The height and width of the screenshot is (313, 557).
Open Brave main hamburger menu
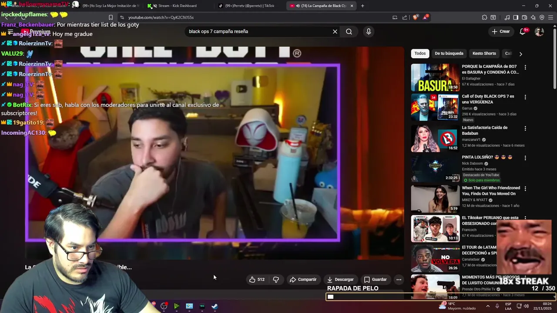click(x=550, y=17)
